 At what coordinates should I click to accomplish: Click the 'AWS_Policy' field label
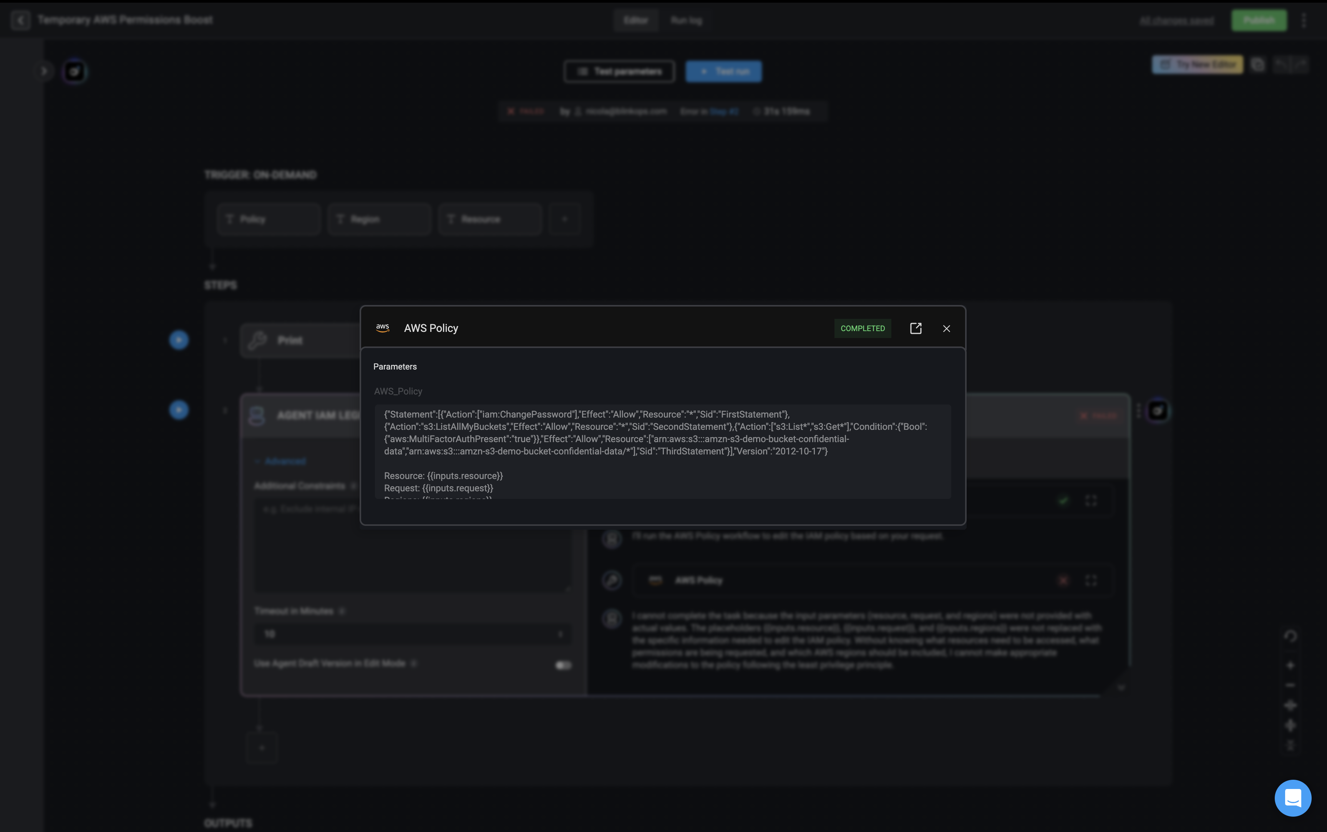[398, 391]
